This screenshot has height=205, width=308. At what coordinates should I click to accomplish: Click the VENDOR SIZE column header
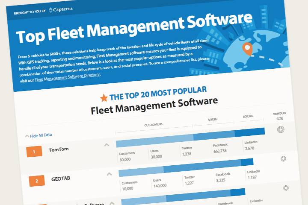pyautogui.click(x=279, y=116)
